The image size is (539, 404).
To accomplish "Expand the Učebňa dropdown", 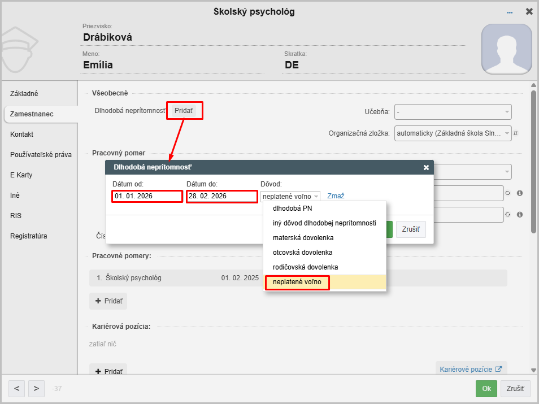I will (453, 112).
